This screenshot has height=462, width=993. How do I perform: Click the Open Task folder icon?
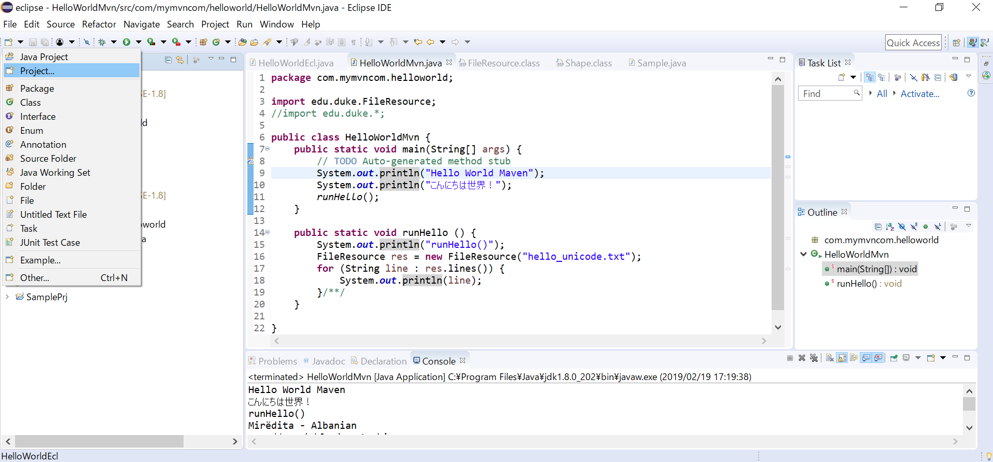(254, 42)
